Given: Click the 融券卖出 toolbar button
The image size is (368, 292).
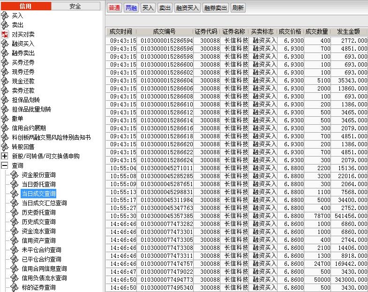Looking at the screenshot, I should pyautogui.click(x=216, y=8).
